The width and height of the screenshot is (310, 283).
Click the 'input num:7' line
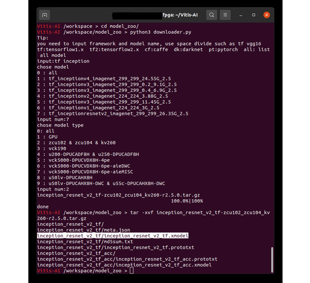[x=53, y=120]
